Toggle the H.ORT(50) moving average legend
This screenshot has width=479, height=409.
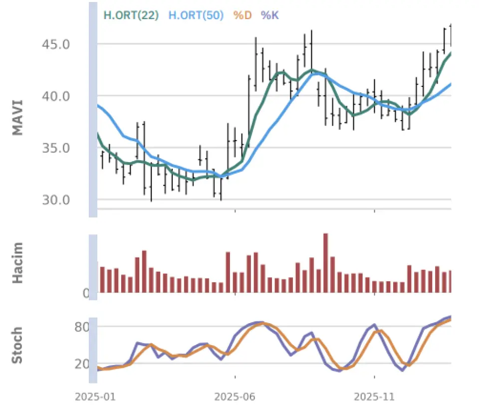click(x=196, y=15)
